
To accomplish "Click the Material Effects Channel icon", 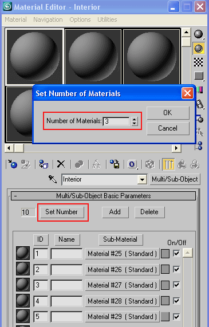I will tap(132, 164).
